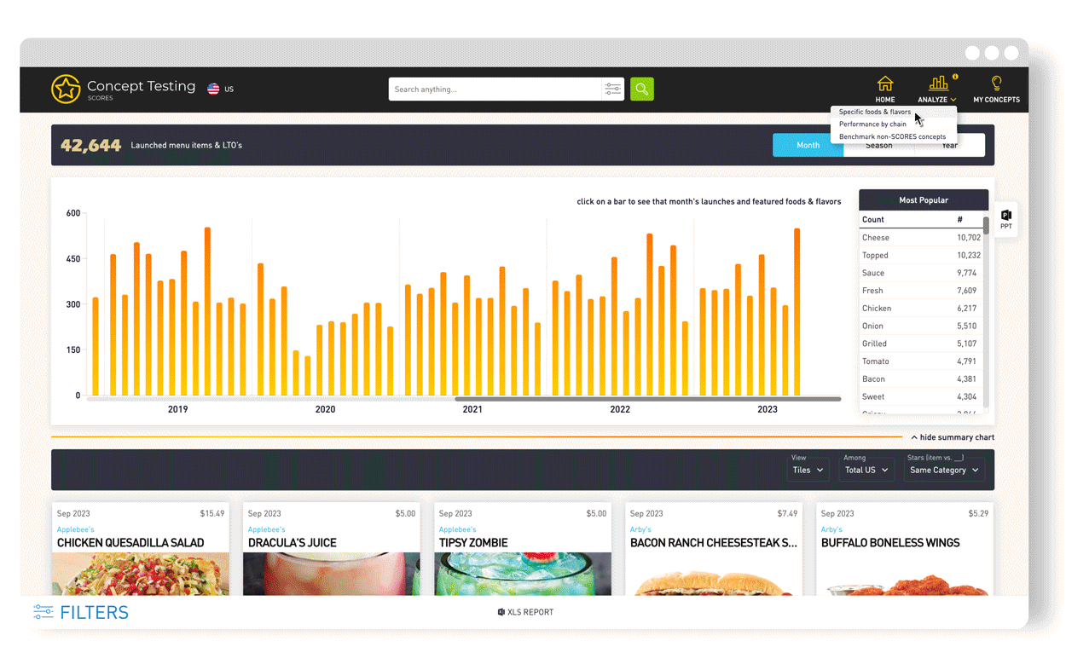The image size is (1066, 670).
Task: Click the Search anything input field
Action: tap(495, 89)
